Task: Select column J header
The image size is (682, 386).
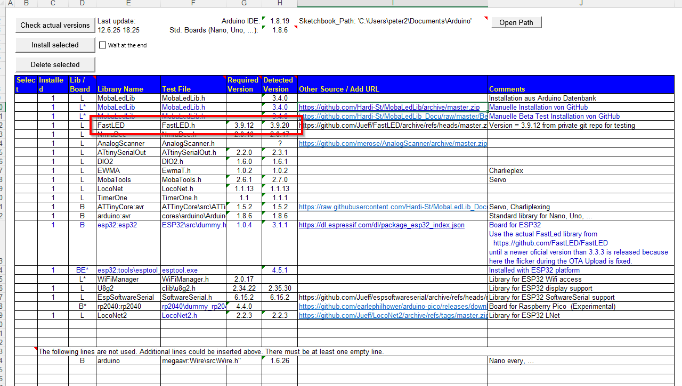Action: coord(581,3)
